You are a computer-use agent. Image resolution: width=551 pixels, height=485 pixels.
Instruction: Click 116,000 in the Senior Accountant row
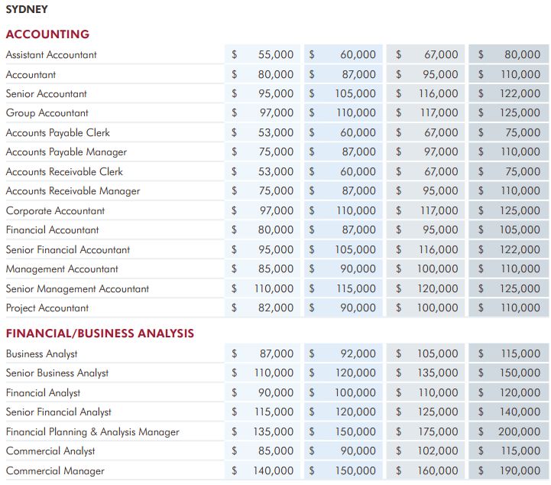pyautogui.click(x=439, y=93)
